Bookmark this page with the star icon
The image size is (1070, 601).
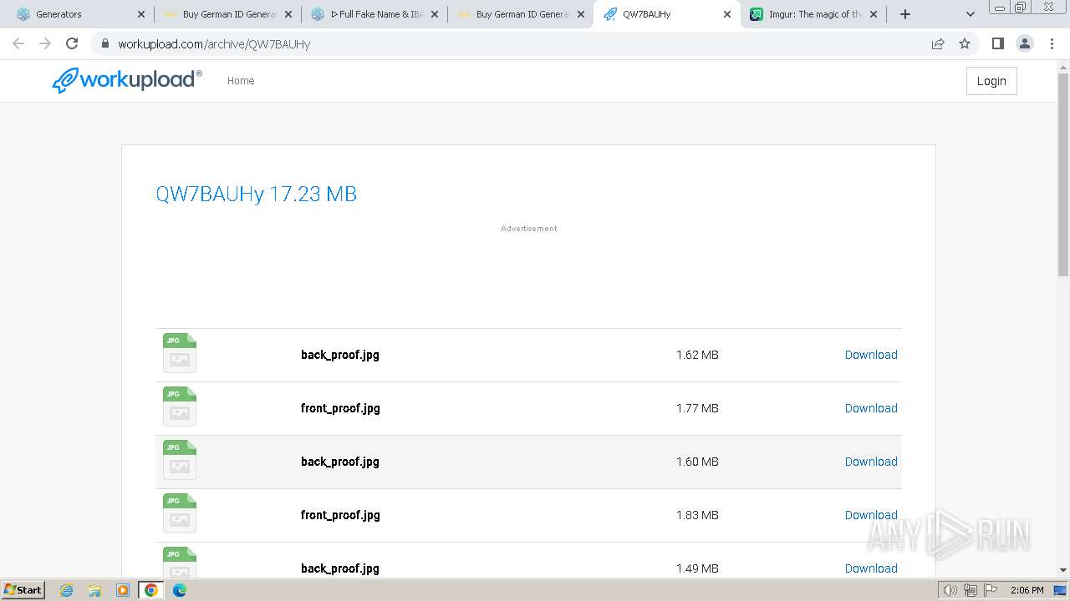point(965,43)
